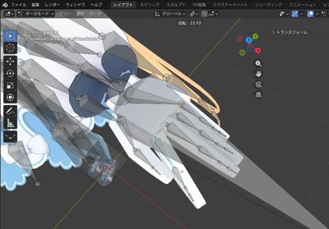Open the ポーズ header menu
This screenshot has width=329, height=229.
(x=95, y=13)
